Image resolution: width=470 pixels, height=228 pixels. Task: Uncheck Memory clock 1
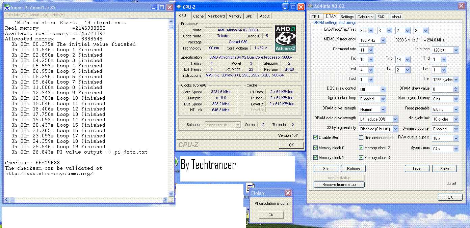click(316, 157)
